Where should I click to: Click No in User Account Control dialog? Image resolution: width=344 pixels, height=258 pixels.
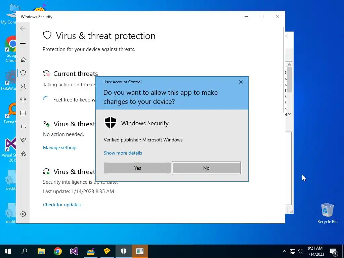point(206,168)
